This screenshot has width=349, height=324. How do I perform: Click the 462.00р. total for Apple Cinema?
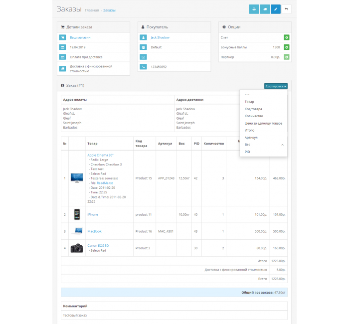tap(279, 178)
